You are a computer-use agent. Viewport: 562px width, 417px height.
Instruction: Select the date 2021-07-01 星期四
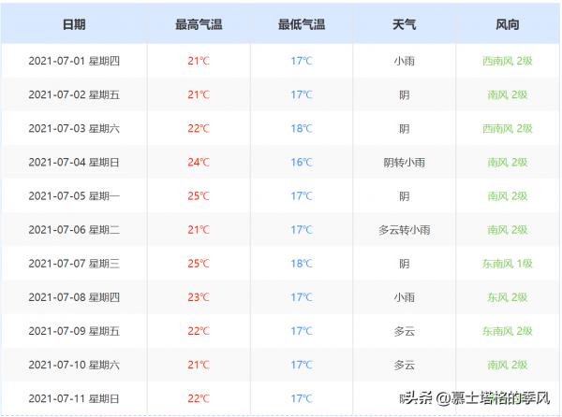(x=74, y=61)
